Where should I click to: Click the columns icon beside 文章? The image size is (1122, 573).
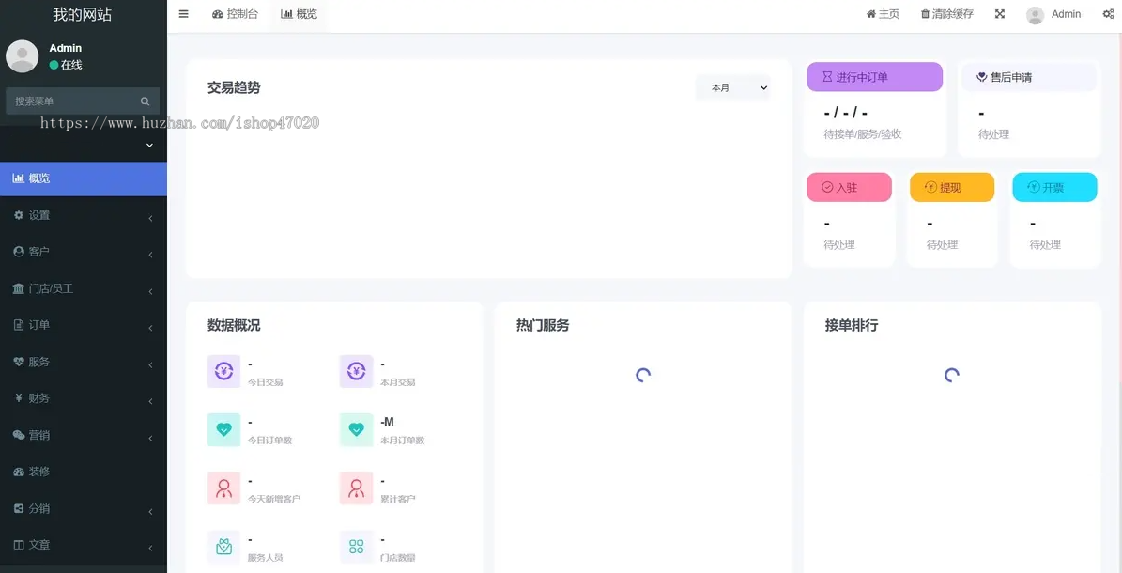point(19,545)
